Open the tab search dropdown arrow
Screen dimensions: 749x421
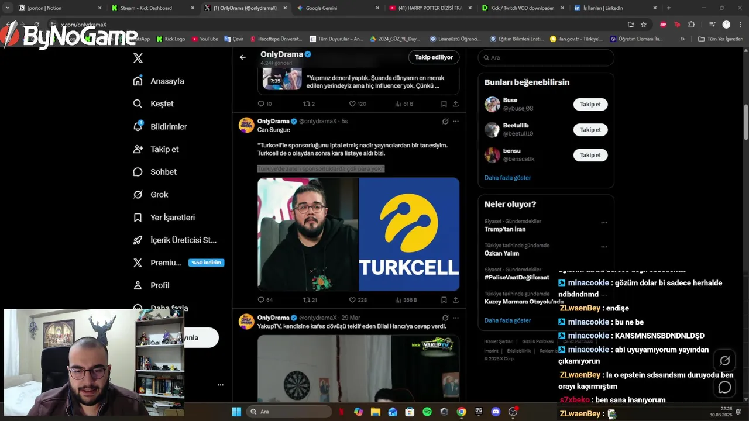(8, 8)
